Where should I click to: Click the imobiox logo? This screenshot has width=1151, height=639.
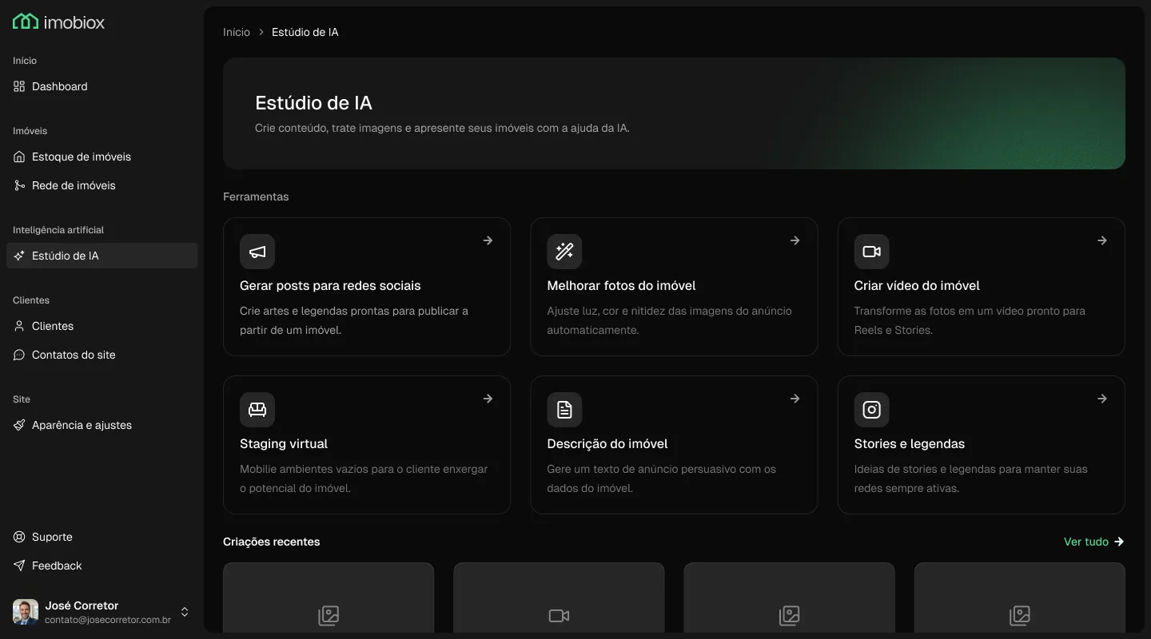coord(58,22)
